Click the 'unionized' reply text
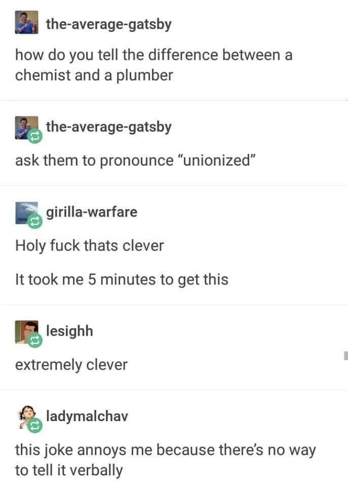This screenshot has height=486, width=348. [135, 160]
